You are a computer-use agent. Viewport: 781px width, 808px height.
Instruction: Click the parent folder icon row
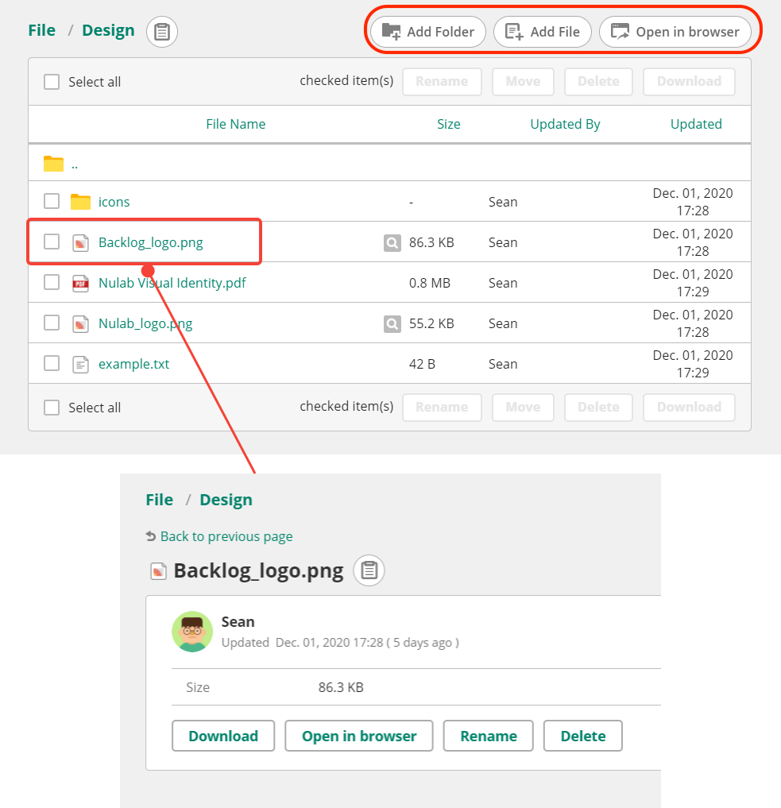click(x=53, y=164)
